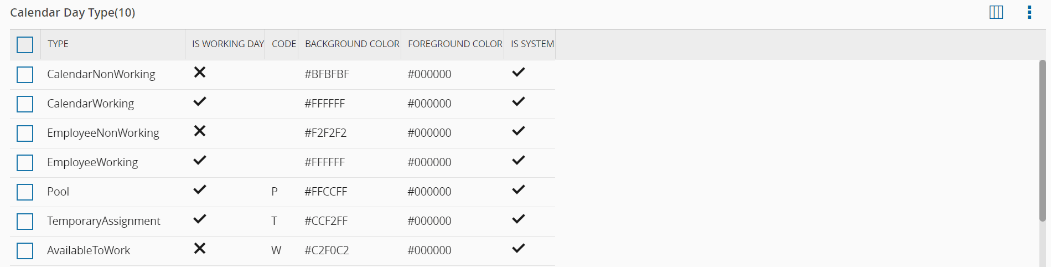Click Is System checkmark for Pool row
1051x267 pixels.
coord(518,190)
